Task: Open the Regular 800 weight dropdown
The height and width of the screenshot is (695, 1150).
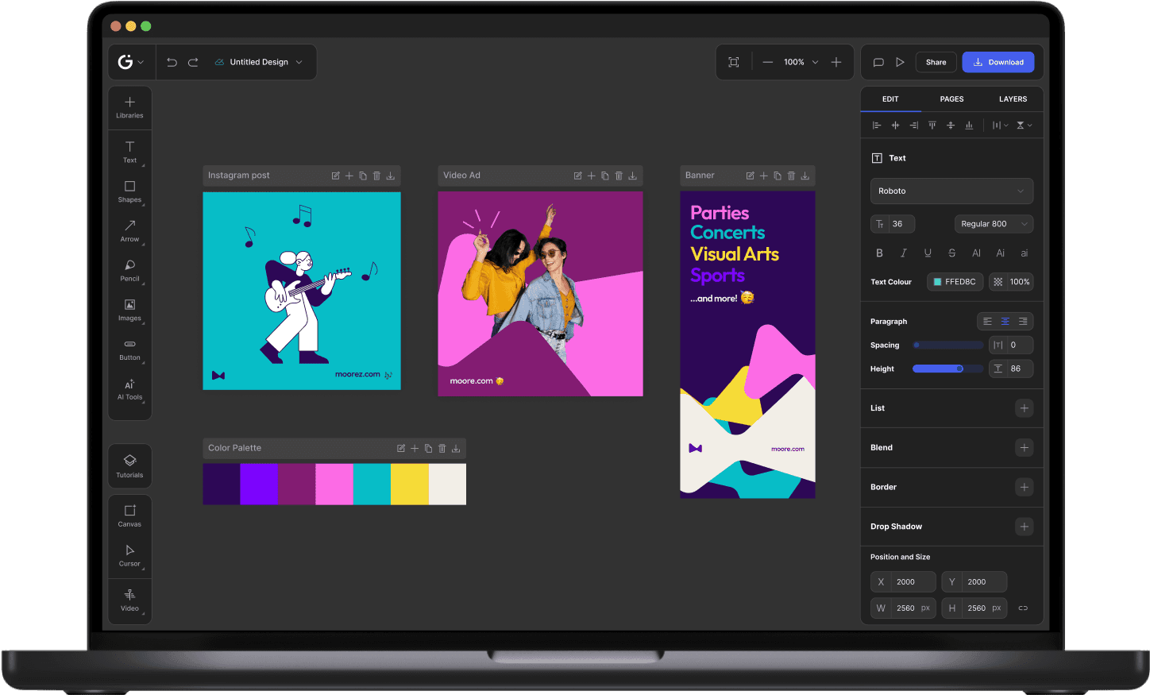Action: point(994,223)
